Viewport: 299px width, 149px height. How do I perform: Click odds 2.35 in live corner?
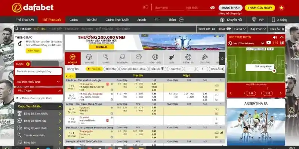pyautogui.click(x=268, y=93)
